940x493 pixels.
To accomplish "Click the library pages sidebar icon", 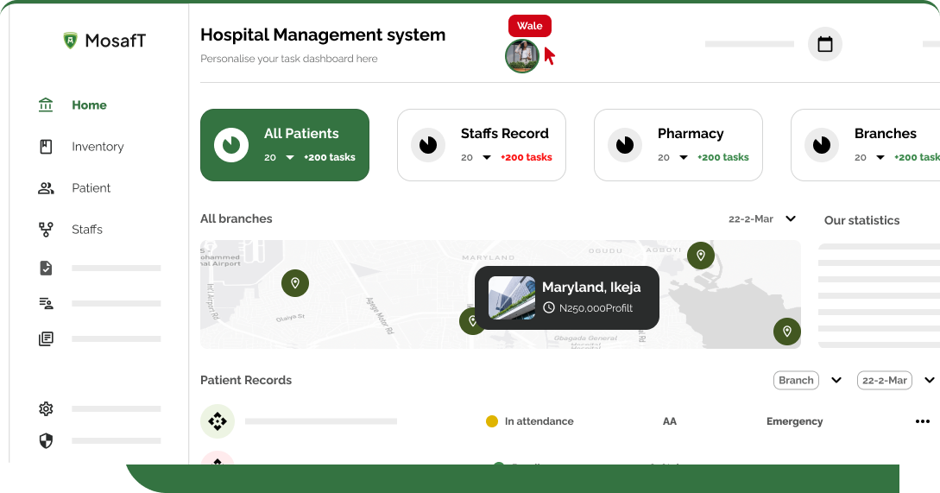I will pos(46,338).
